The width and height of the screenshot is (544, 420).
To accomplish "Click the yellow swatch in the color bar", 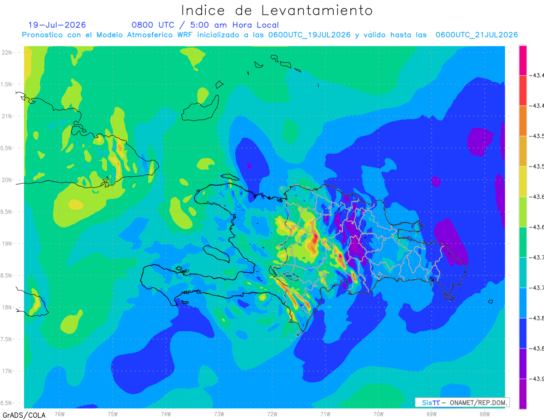I will (523, 182).
